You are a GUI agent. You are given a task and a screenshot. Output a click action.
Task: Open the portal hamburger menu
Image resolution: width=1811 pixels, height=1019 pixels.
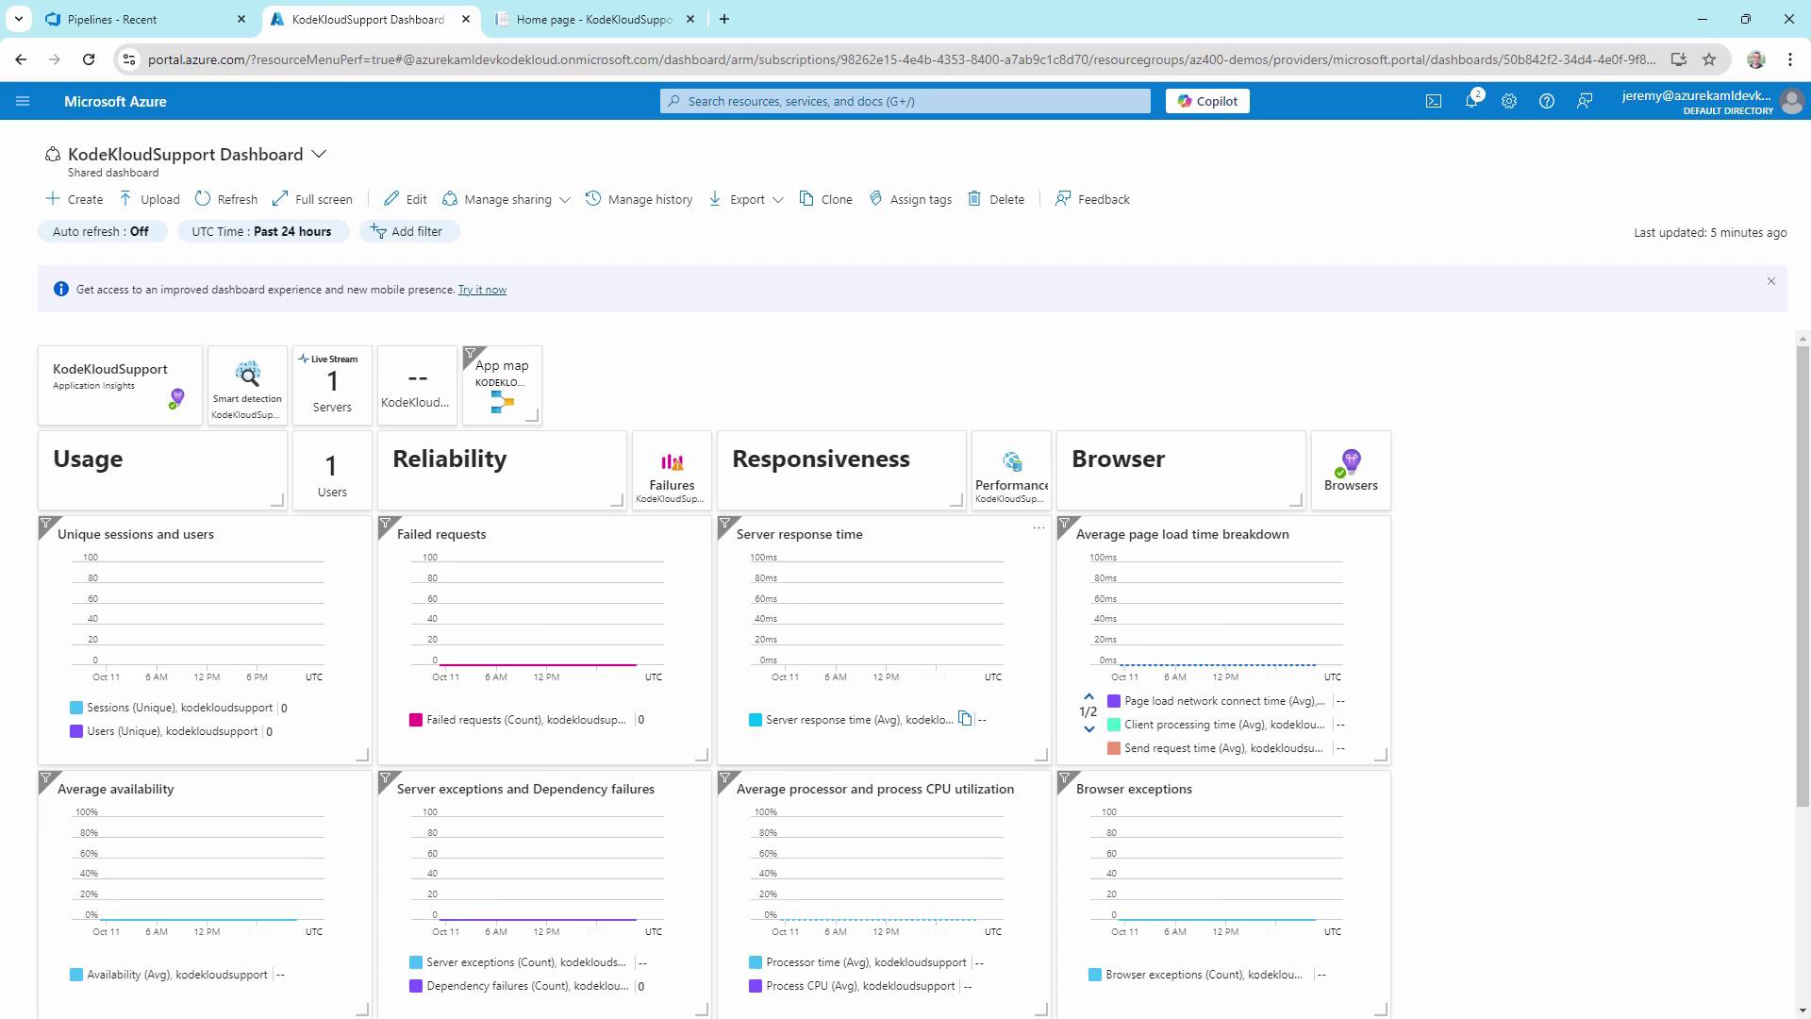[23, 101]
